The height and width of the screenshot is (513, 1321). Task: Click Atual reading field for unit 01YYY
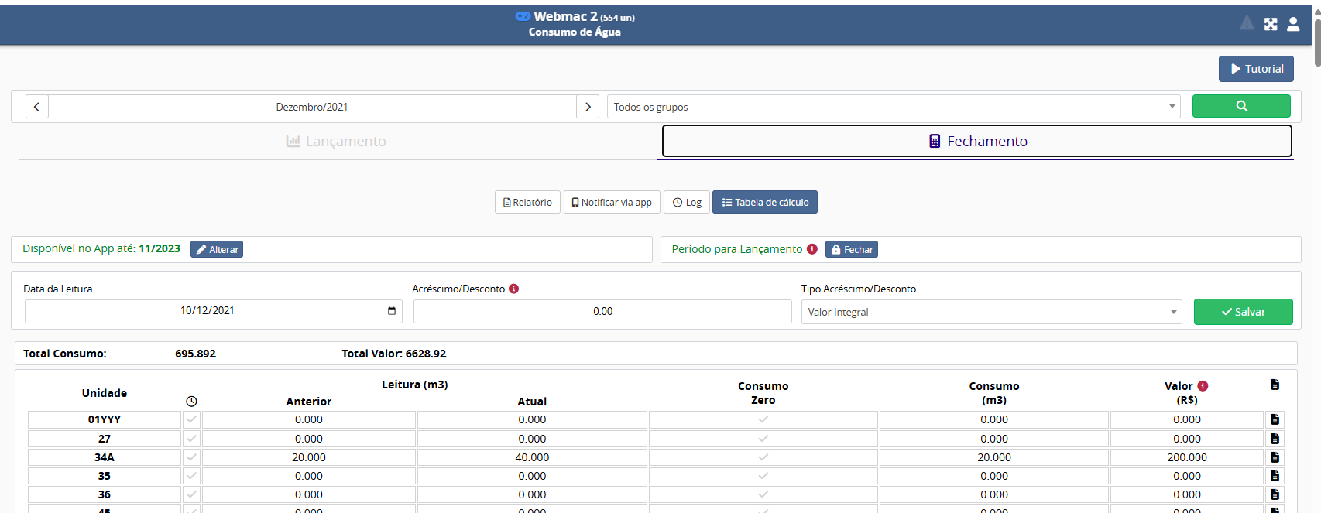click(532, 419)
